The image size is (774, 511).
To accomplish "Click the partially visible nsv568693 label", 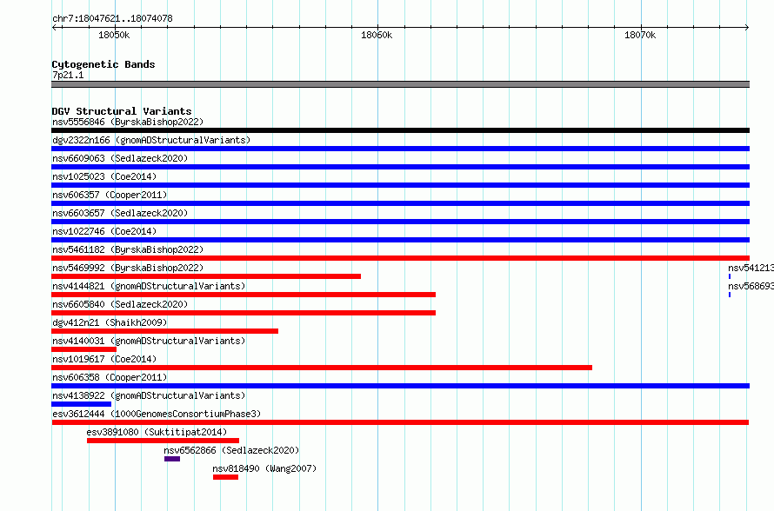I will click(x=751, y=286).
